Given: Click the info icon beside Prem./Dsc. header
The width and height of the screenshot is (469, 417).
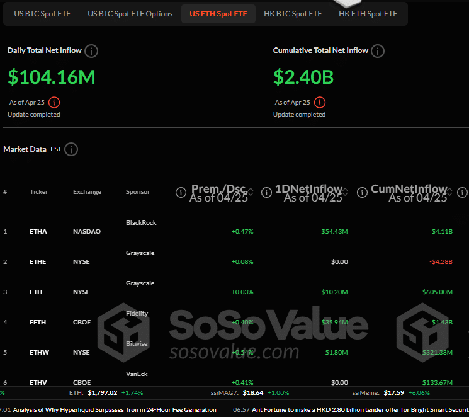Looking at the screenshot, I should [x=181, y=192].
